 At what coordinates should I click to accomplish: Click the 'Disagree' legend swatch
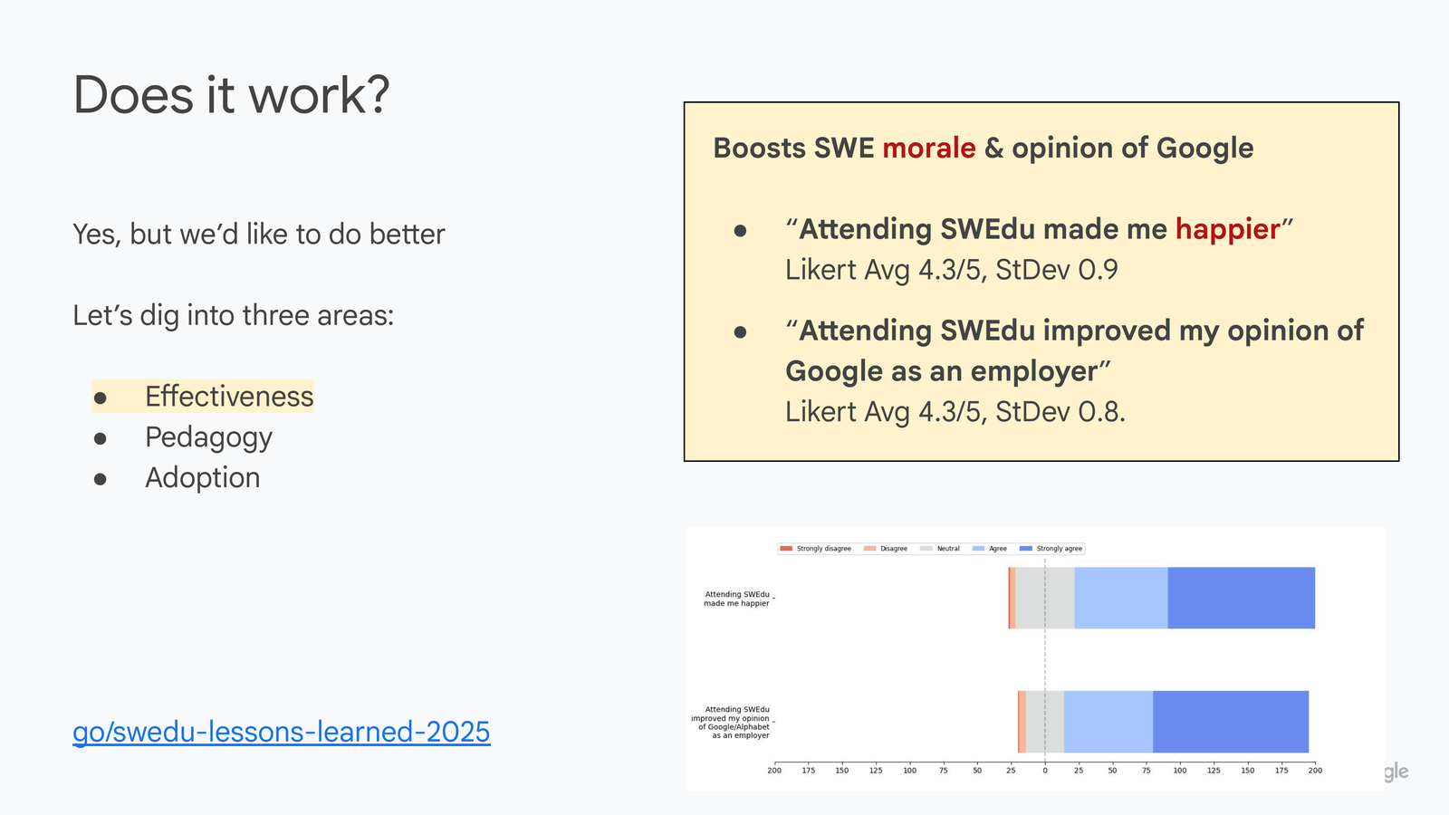[869, 549]
